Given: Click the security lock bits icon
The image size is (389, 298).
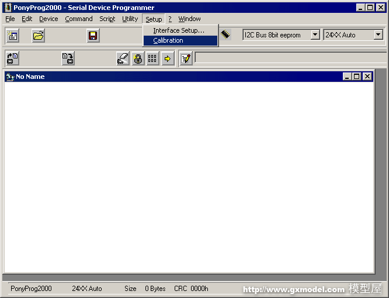Looking at the screenshot, I should point(138,58).
